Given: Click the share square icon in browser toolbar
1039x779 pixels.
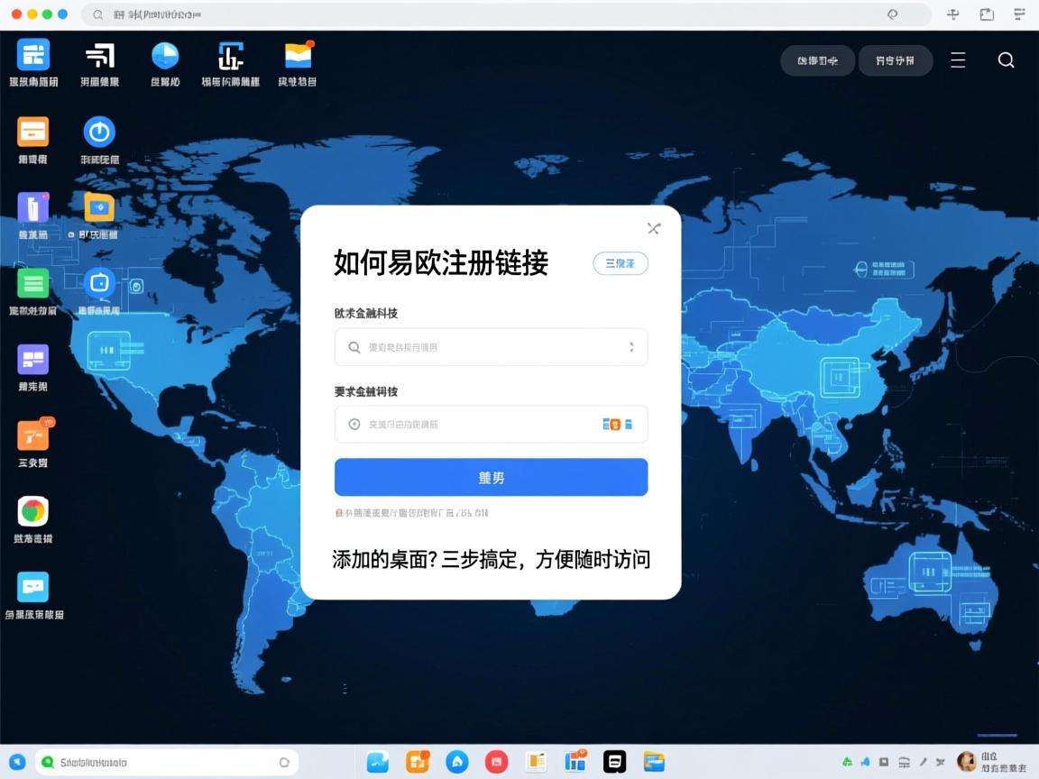Looking at the screenshot, I should click(988, 14).
